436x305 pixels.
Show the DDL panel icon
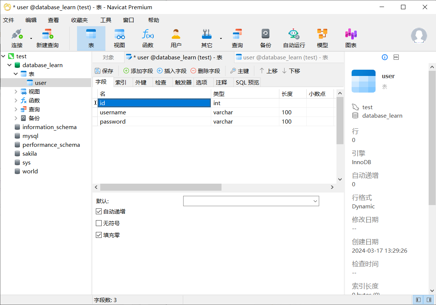[x=396, y=57]
